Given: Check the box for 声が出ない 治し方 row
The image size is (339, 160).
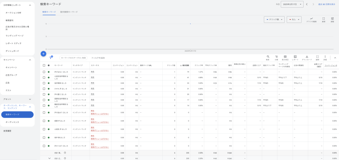Looking at the screenshot, I should pyautogui.click(x=44, y=72).
